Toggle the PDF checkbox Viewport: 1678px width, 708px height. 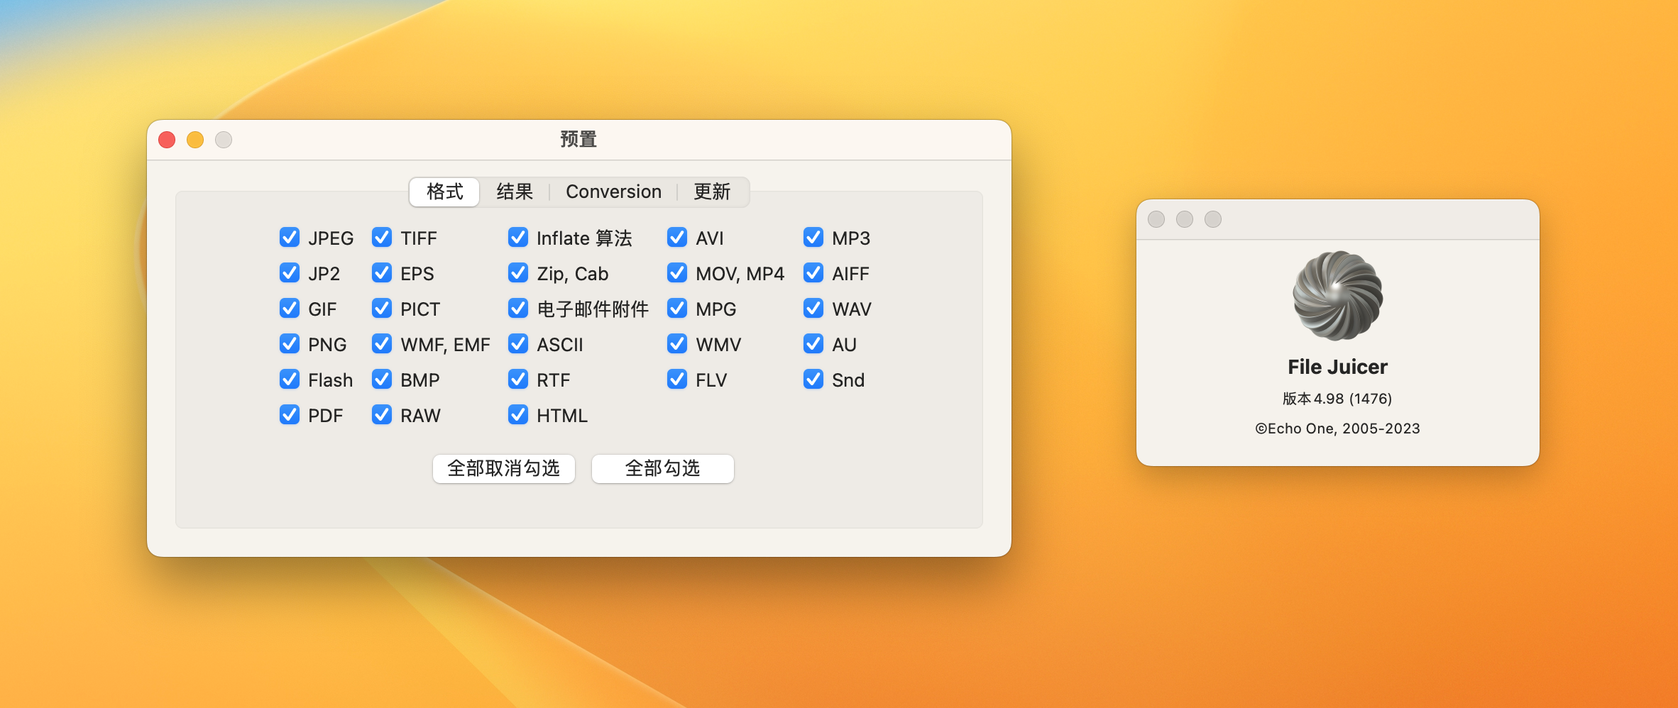click(x=290, y=415)
